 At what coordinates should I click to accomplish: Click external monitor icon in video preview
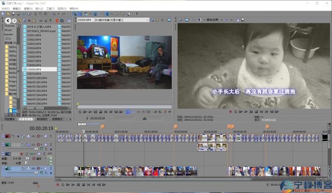coord(187,20)
